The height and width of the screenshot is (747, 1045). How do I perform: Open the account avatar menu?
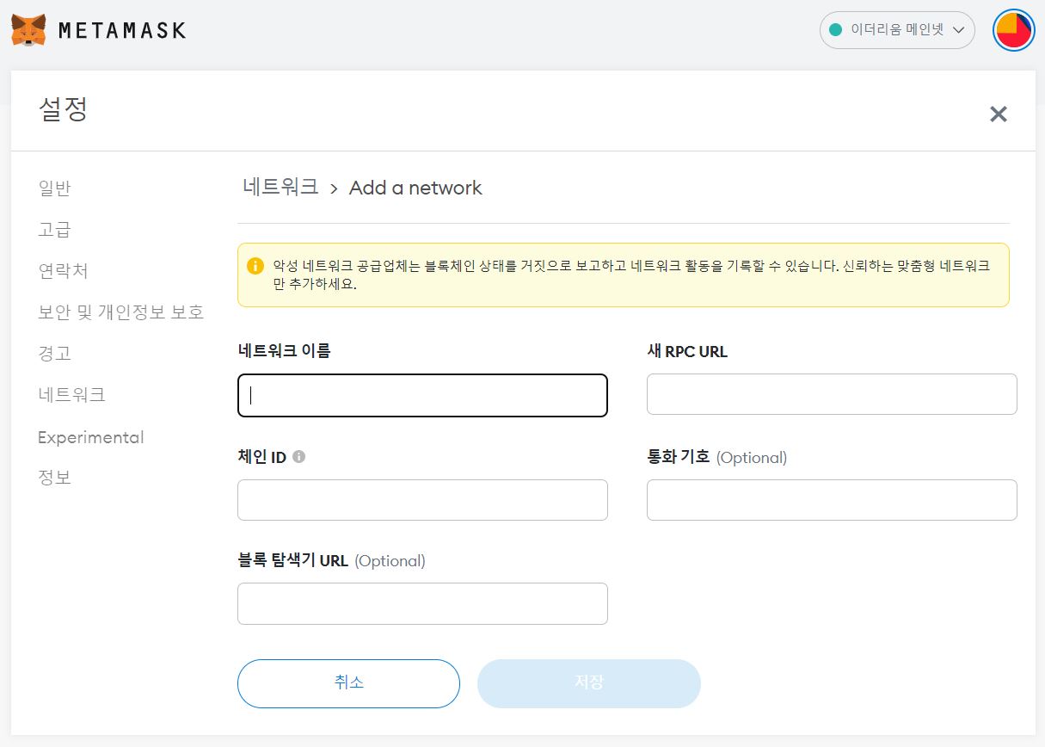[x=1013, y=30]
